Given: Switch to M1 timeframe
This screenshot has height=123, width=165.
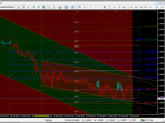Looking at the screenshot, I should pos(131,7).
